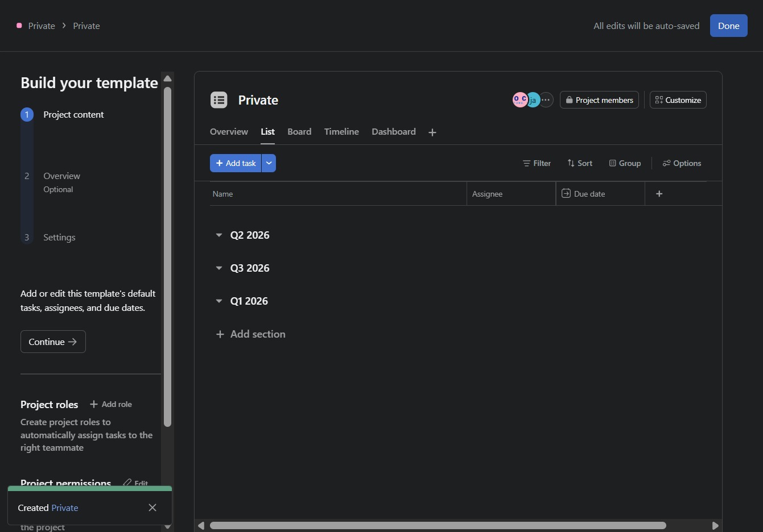This screenshot has width=763, height=532.
Task: Add a new column with plus icon
Action: 659,194
